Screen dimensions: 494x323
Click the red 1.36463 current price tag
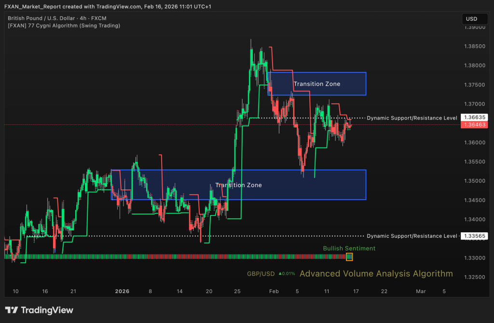pos(475,125)
